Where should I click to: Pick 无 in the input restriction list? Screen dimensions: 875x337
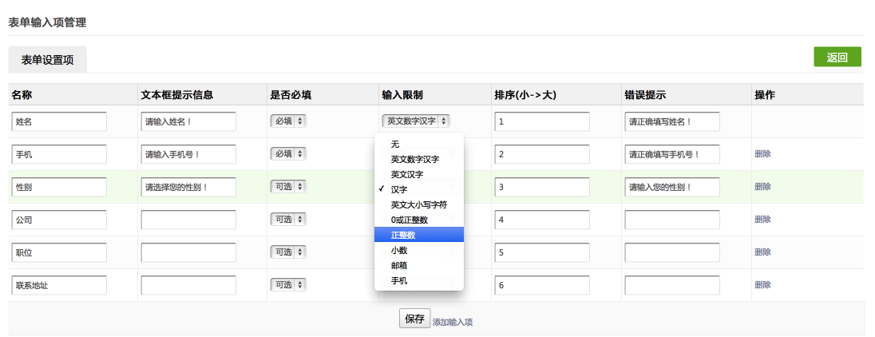pos(418,144)
